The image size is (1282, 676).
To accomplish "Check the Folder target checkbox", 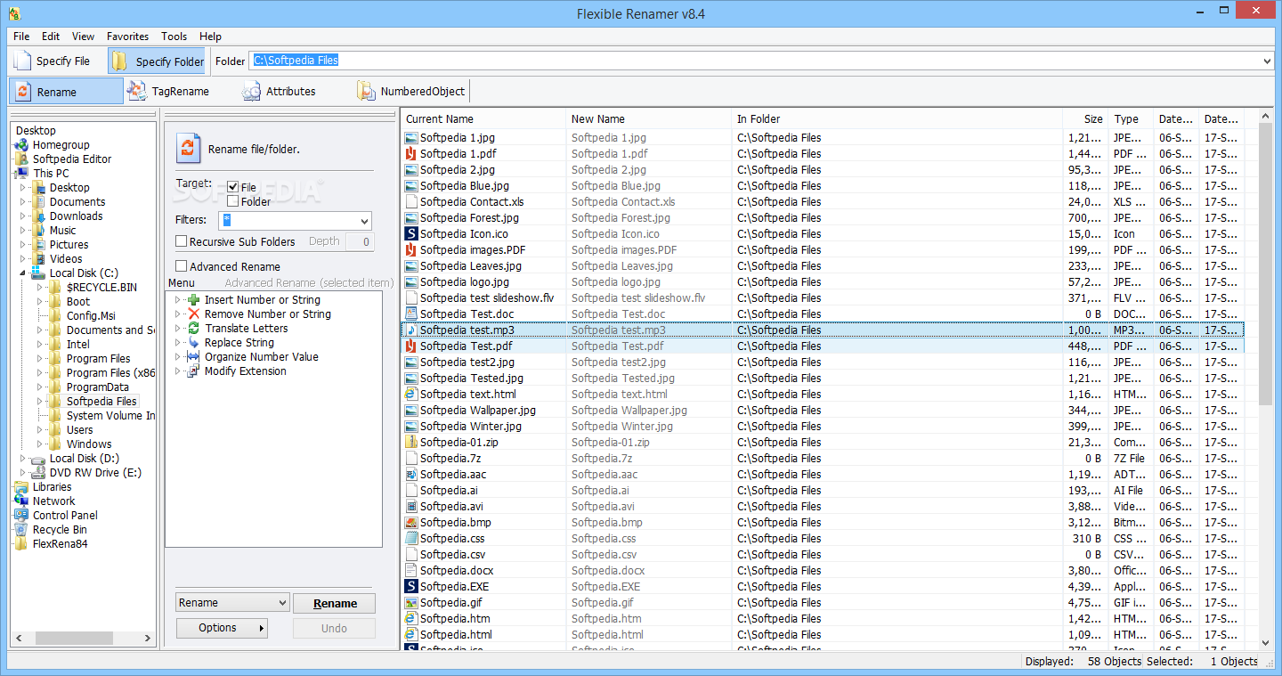I will point(233,201).
